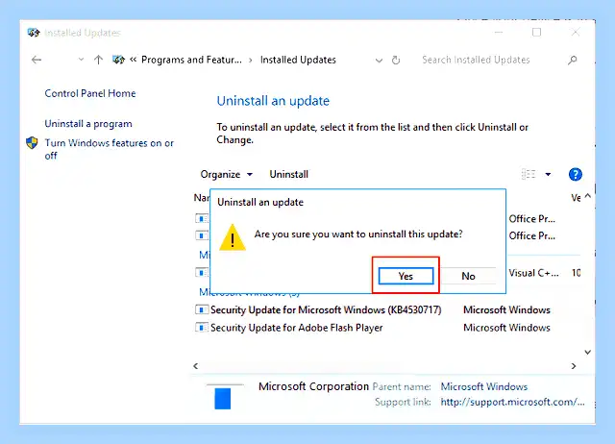This screenshot has width=615, height=444.
Task: Go up one folder level arrow
Action: click(98, 60)
